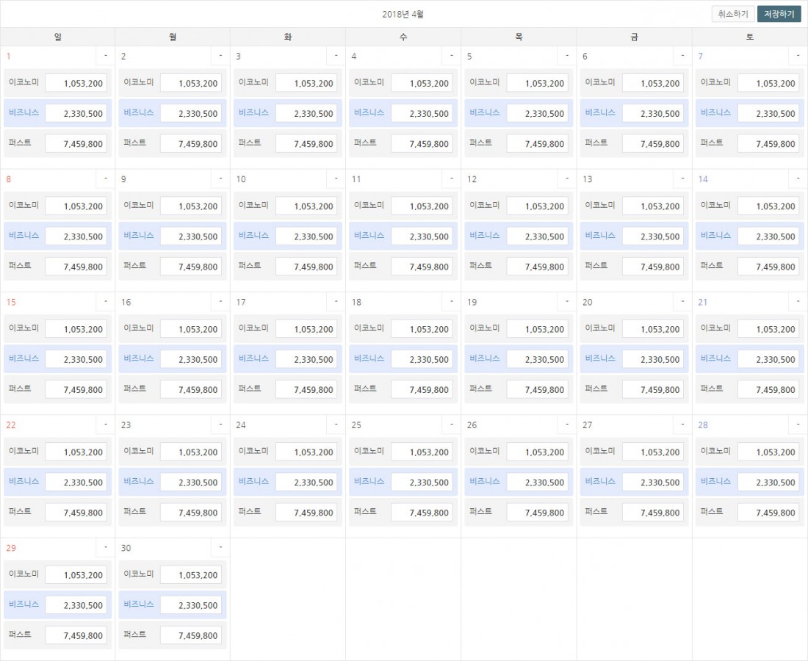Focus the 비즈니스 price field on day 27

[x=653, y=483]
